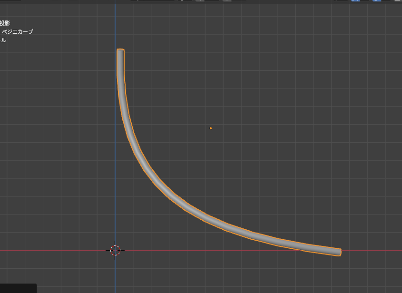This screenshot has height=293, width=402.
Task: Click the 3D cursor at the world origin
Action: (115, 250)
